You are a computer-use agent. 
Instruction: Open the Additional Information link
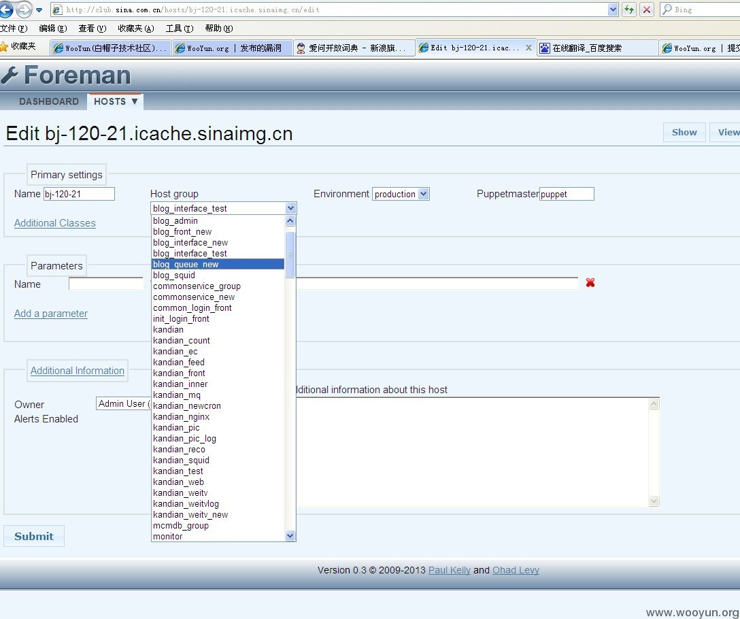[x=78, y=371]
